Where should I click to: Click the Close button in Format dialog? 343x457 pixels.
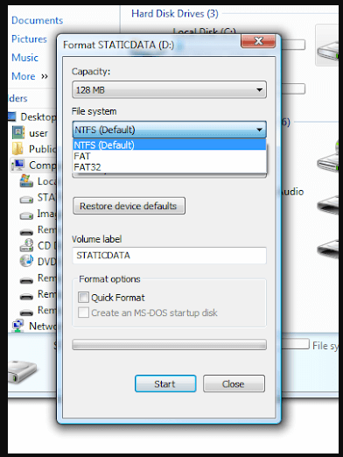[234, 383]
